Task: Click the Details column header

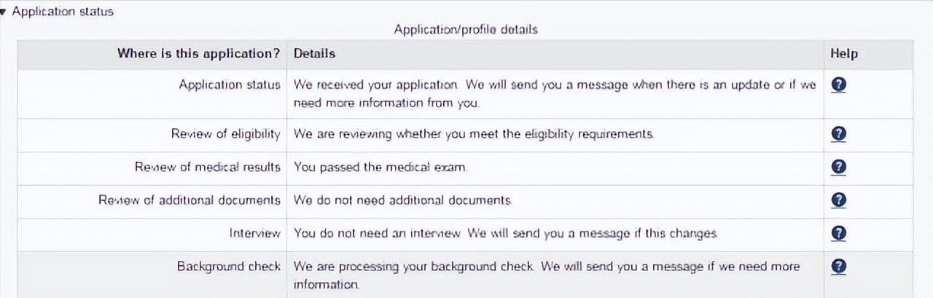Action: pos(314,53)
